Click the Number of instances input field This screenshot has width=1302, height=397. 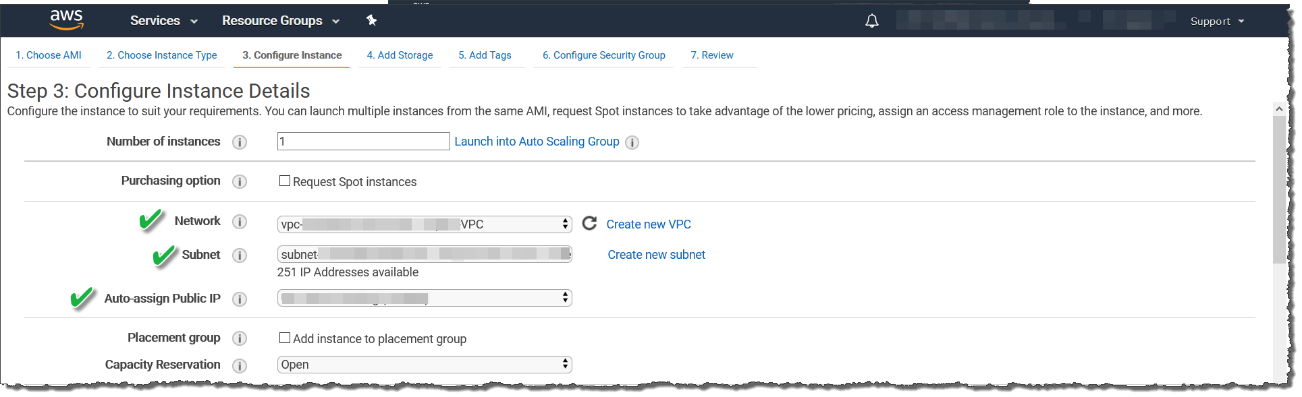(363, 142)
